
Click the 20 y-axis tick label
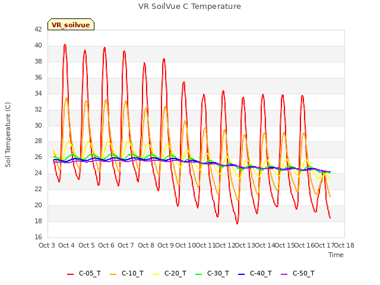(38, 205)
